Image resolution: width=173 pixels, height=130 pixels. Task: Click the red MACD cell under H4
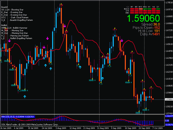point(154,9)
